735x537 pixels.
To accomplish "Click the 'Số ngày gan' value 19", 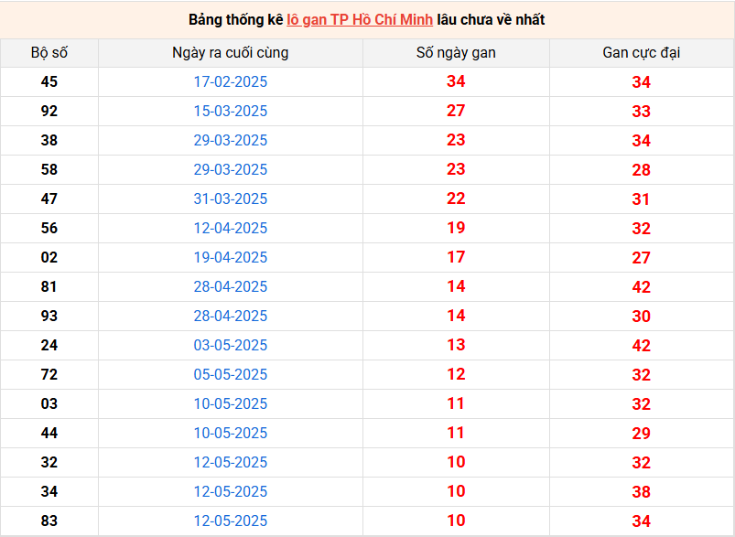I will (x=456, y=229).
